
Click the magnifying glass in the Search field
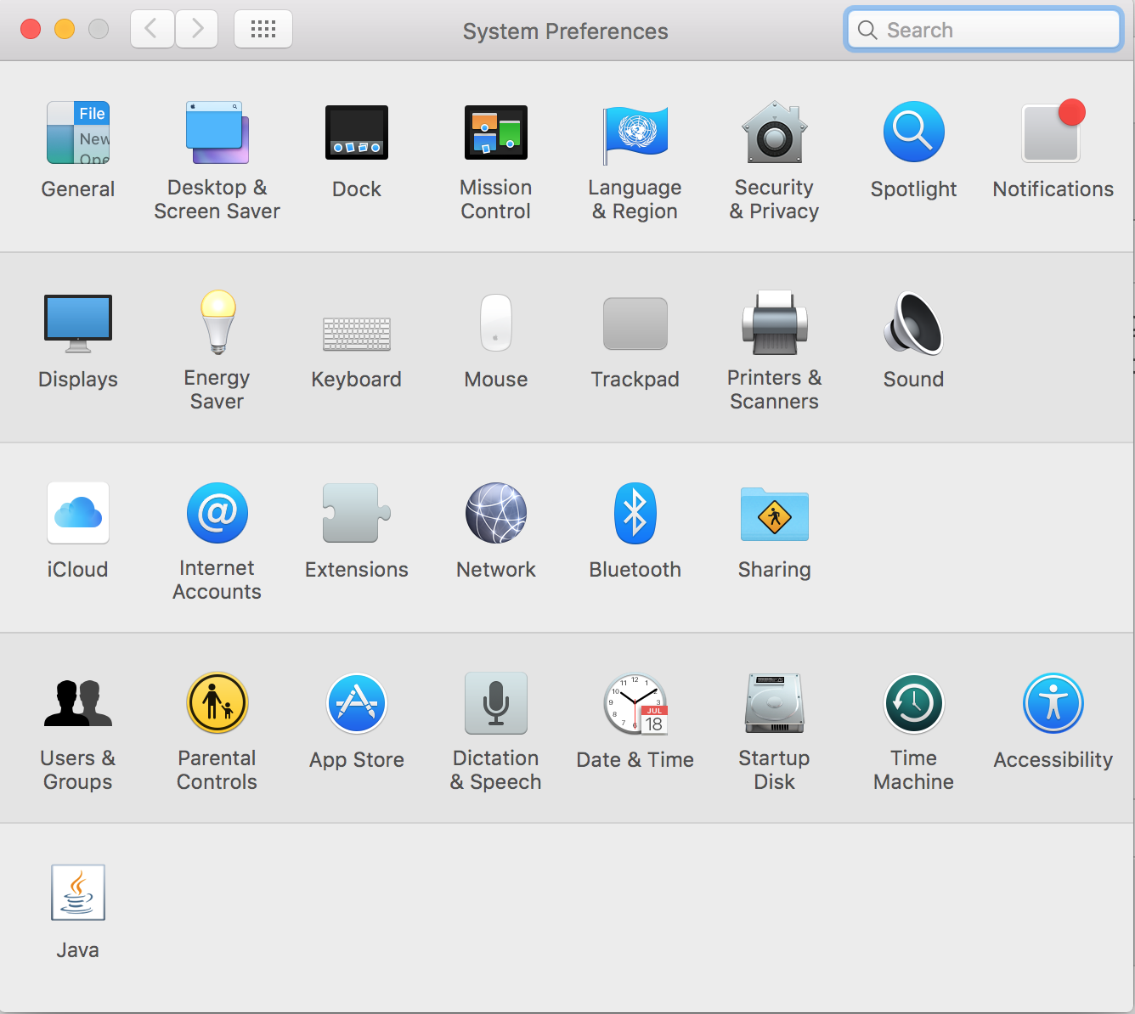pyautogui.click(x=867, y=31)
